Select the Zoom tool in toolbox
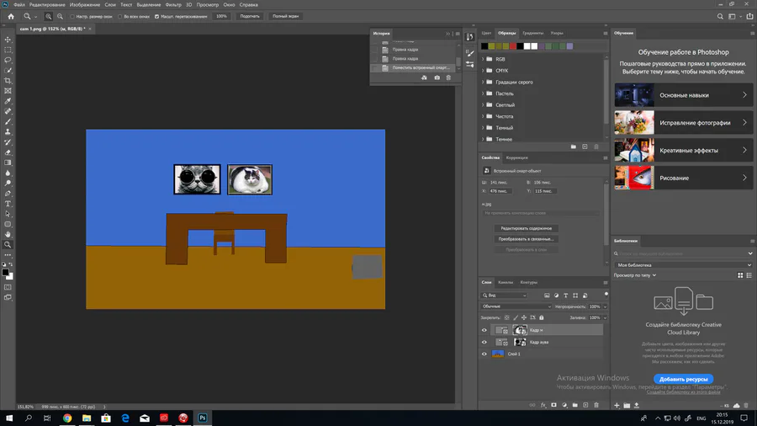Screen dimensions: 757x426 pyautogui.click(x=8, y=244)
